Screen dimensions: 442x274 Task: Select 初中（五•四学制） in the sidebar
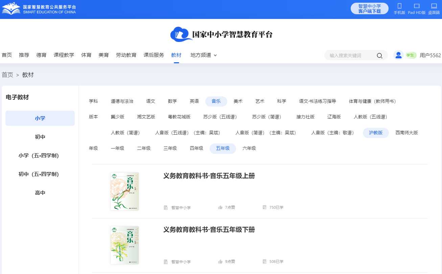point(40,174)
